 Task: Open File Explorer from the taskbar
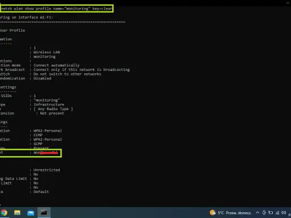[17, 212]
